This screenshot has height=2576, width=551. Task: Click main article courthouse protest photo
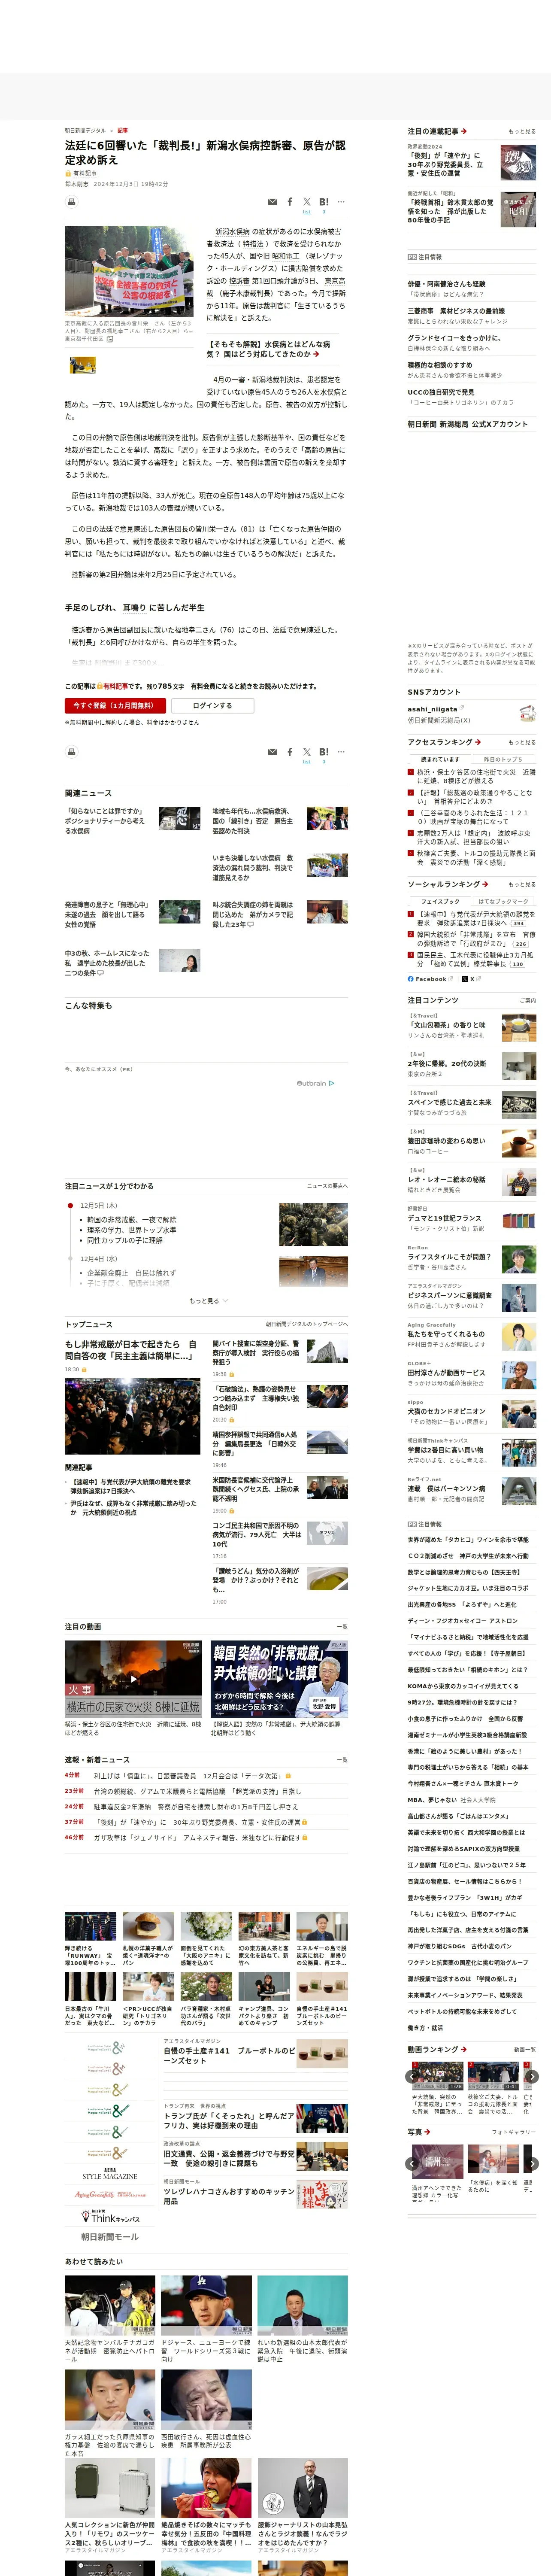tap(129, 271)
